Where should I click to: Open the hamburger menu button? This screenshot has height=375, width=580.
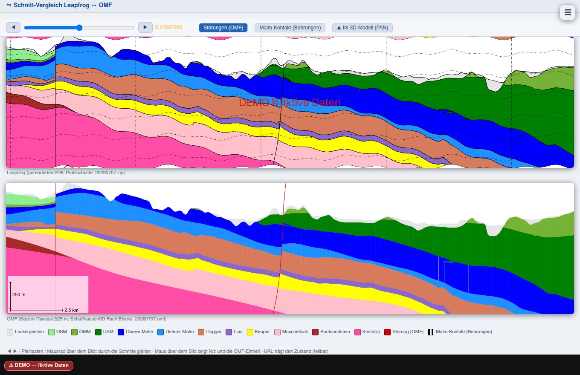[568, 12]
